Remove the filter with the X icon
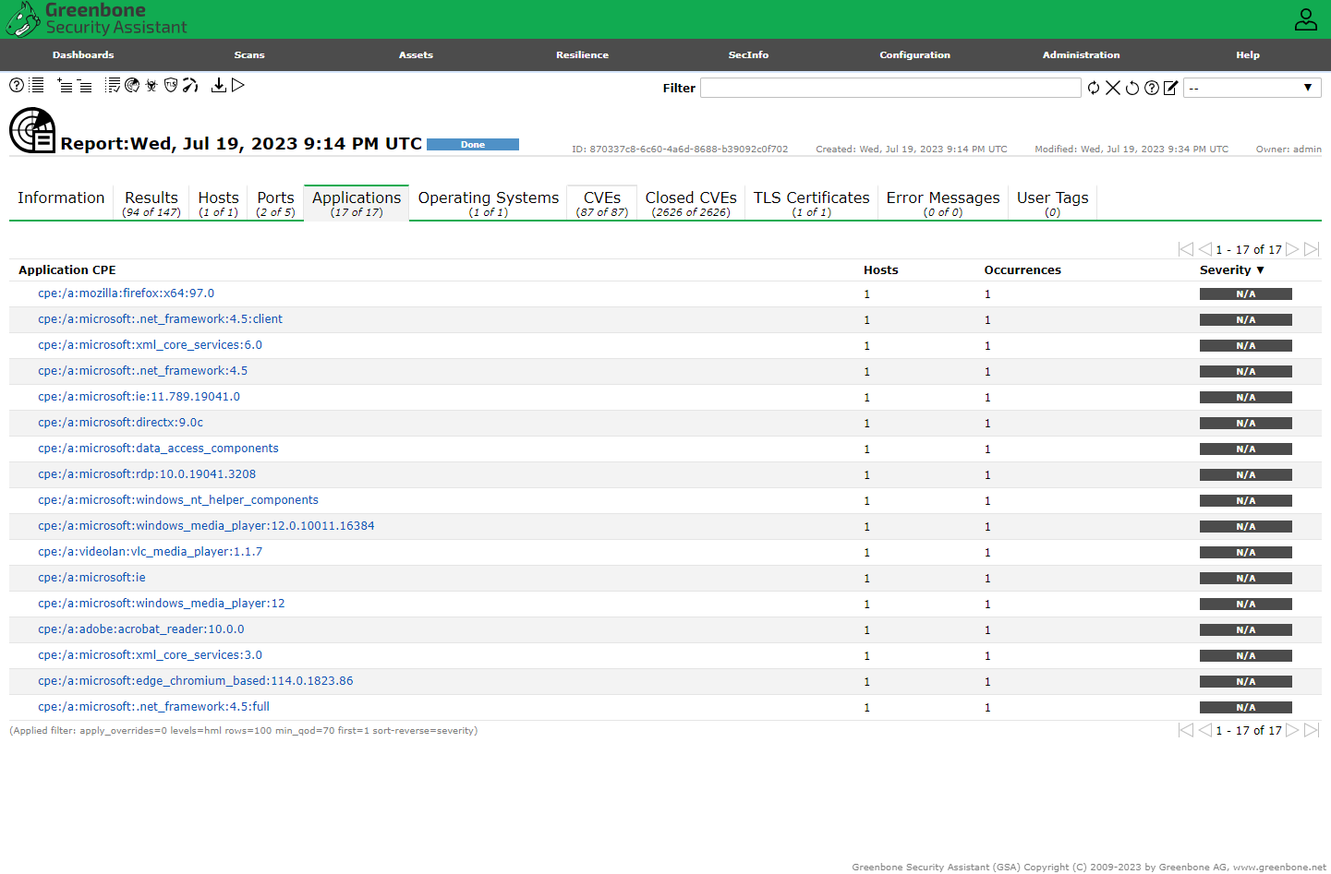The height and width of the screenshot is (874, 1331). point(1113,88)
